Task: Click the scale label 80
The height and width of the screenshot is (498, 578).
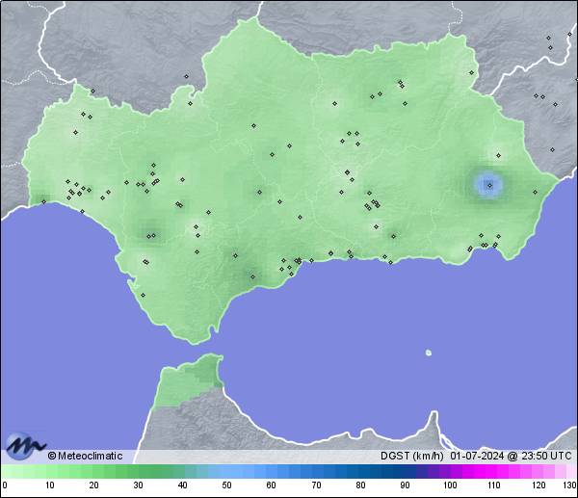Action: [360, 485]
